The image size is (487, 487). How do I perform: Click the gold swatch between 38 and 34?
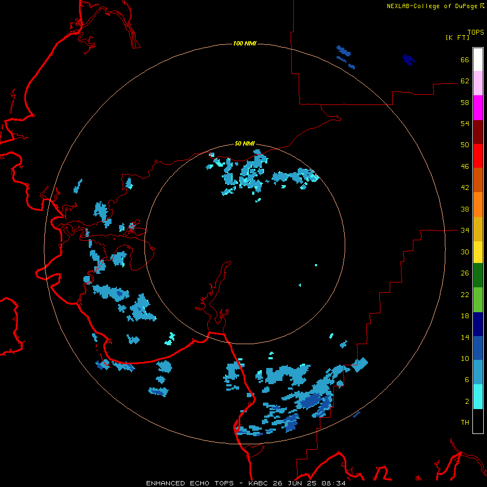[478, 229]
